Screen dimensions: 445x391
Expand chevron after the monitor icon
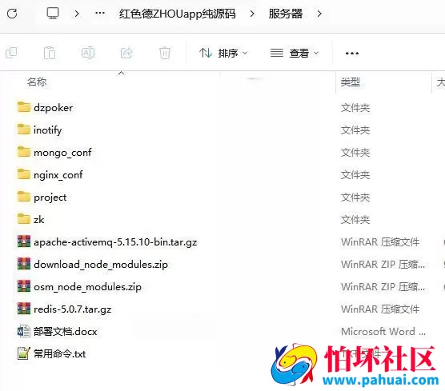[x=77, y=14]
